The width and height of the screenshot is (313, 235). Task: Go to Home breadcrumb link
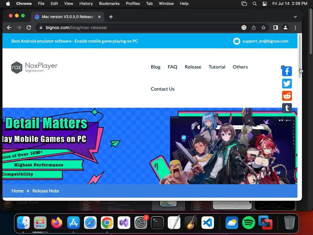click(17, 191)
